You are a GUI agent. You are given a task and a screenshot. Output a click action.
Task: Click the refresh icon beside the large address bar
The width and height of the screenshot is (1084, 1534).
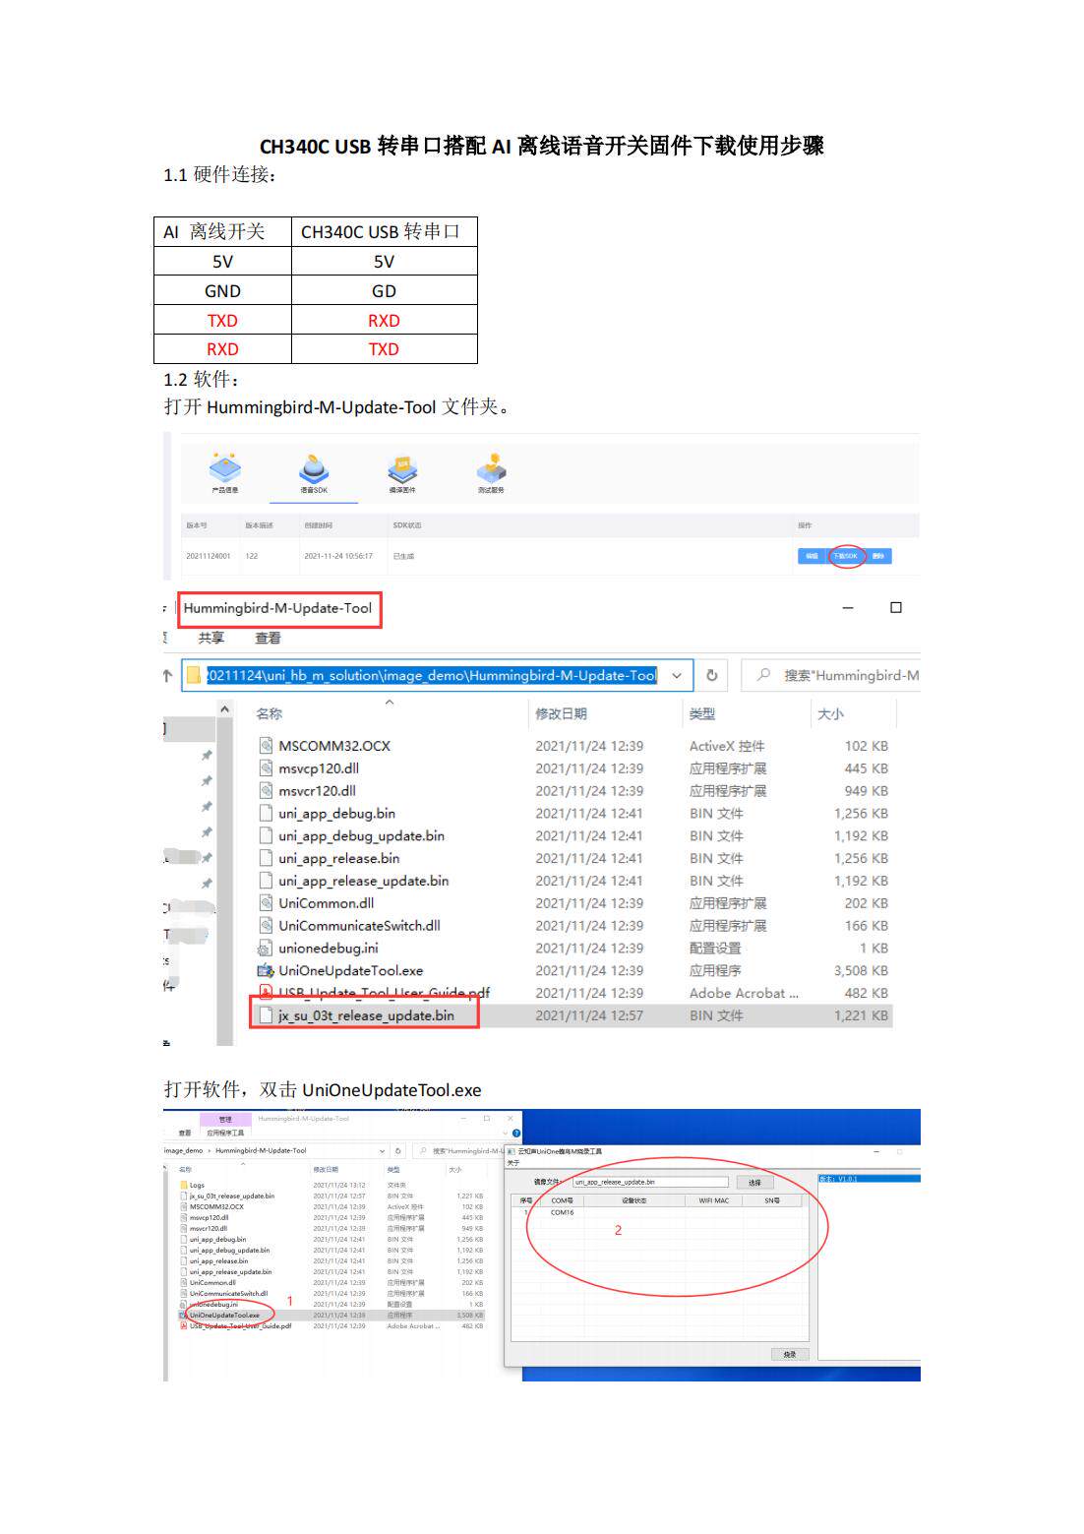click(x=711, y=676)
